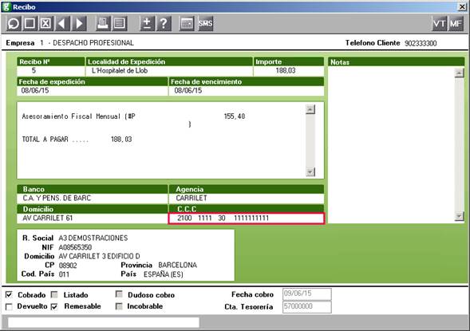Click the Cod. País value 011
The image size is (470, 331).
[x=64, y=274]
